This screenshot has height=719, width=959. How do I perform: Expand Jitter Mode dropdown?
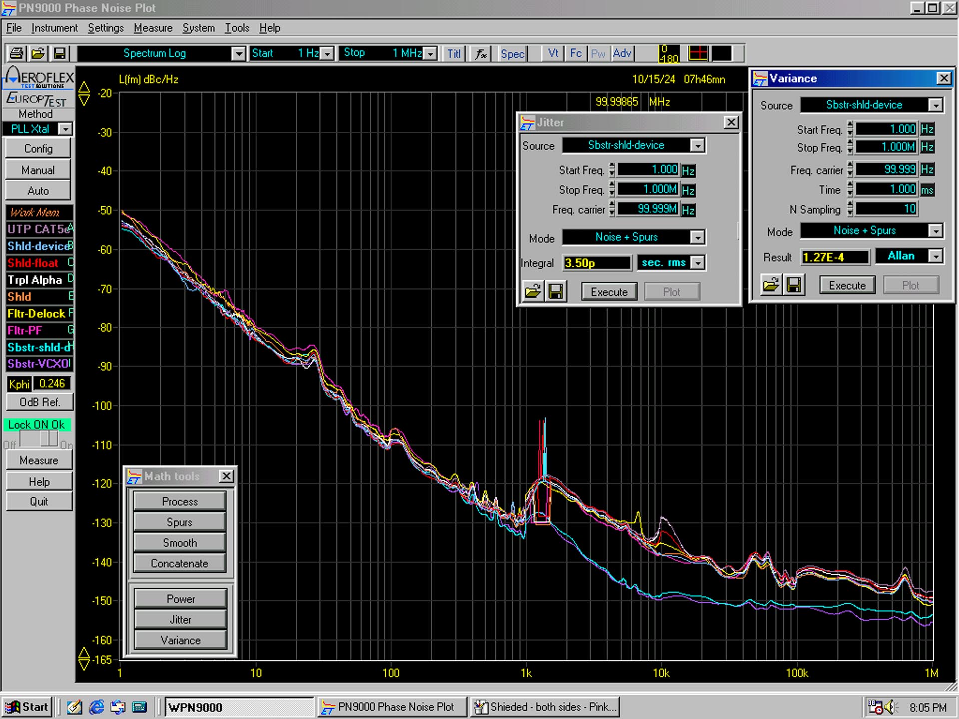[x=698, y=237]
